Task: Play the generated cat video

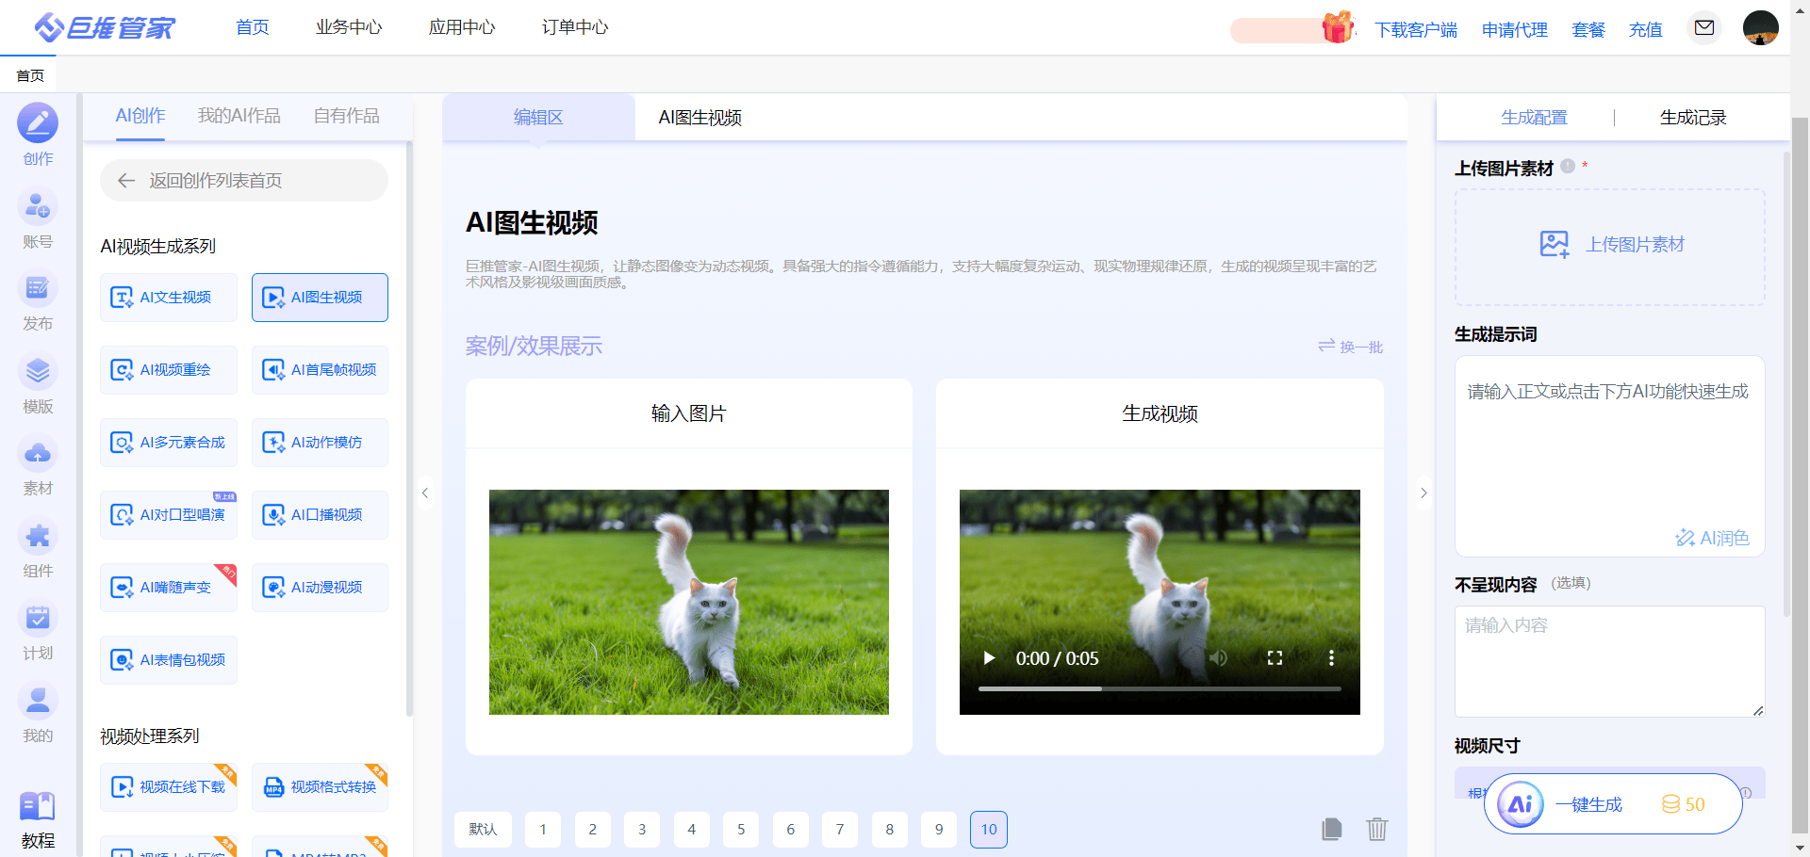Action: tap(989, 658)
